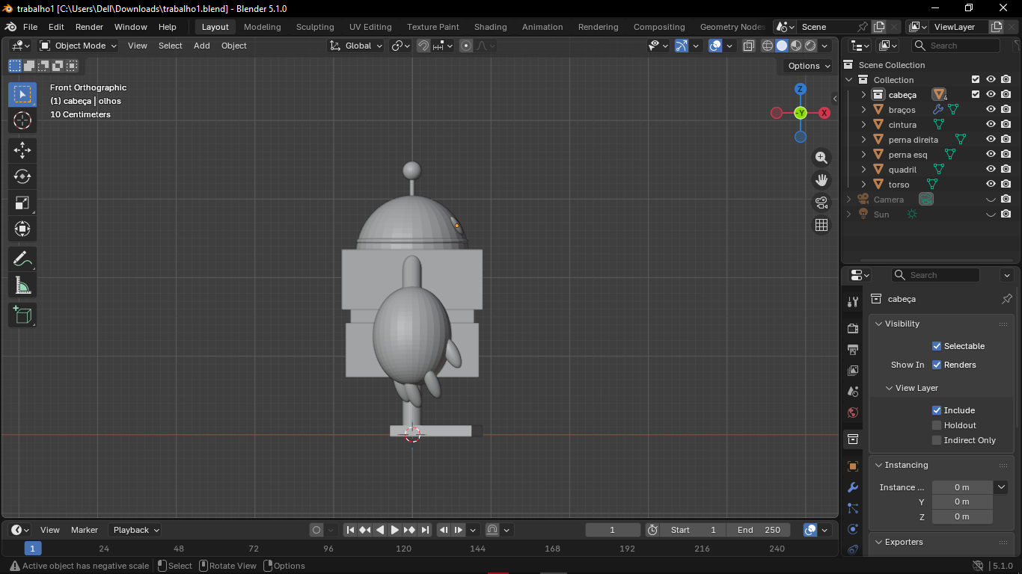Hide the torso object with eye icon
The height and width of the screenshot is (574, 1022).
(991, 184)
